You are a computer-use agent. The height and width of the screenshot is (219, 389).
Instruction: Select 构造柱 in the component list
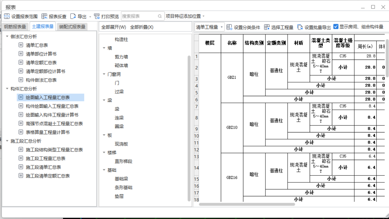click(121, 40)
